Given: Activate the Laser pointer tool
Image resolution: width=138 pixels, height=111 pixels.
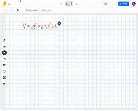Looking at the screenshot, I should coord(4,84).
